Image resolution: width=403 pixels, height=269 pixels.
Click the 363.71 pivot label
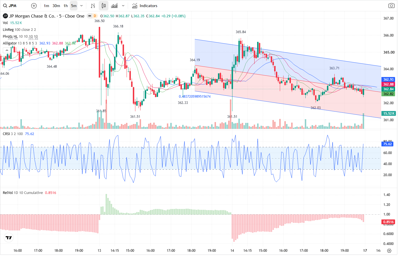[x=334, y=68]
